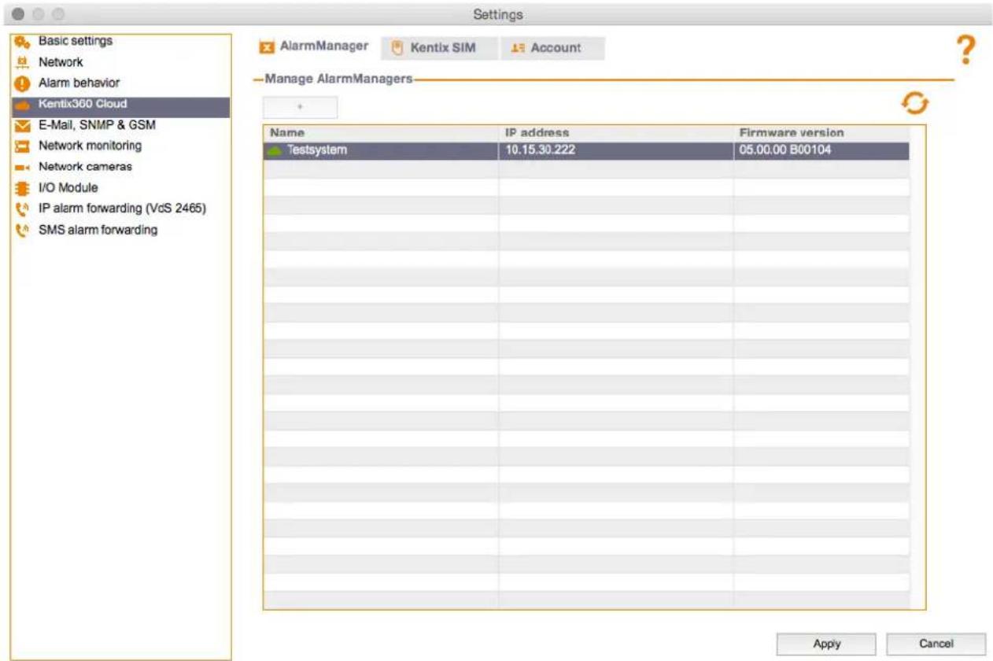Open Network cameras section
This screenshot has height=661, width=993.
tap(85, 167)
